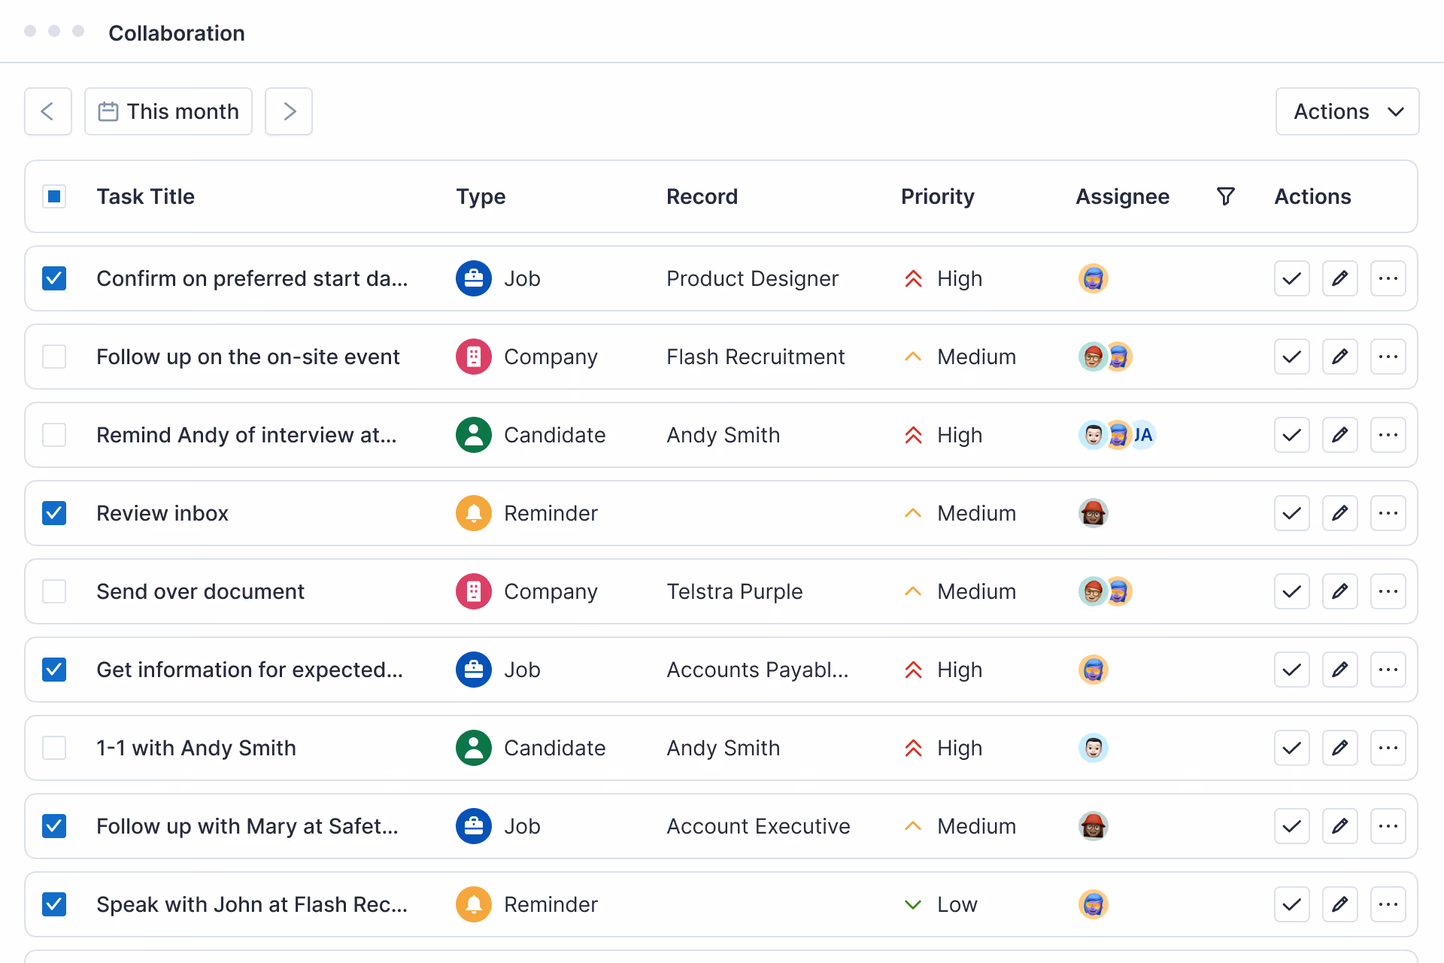Open more options for Telstra Purple row
The height and width of the screenshot is (963, 1444).
tap(1388, 591)
